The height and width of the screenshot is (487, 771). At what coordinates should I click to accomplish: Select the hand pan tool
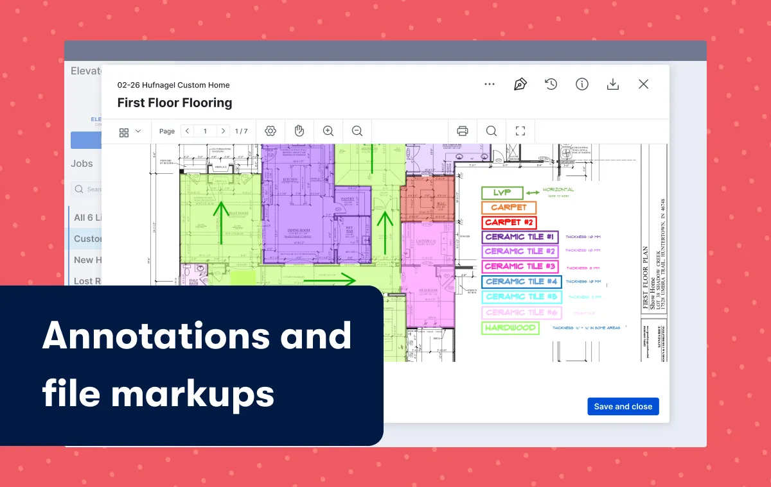[x=299, y=131]
